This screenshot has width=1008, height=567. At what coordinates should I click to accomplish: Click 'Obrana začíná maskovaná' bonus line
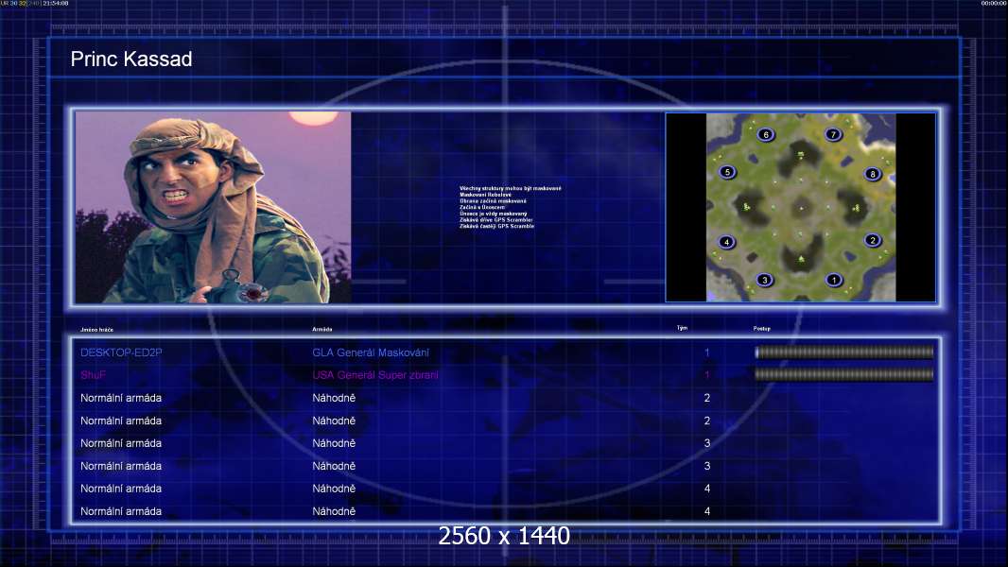(493, 201)
